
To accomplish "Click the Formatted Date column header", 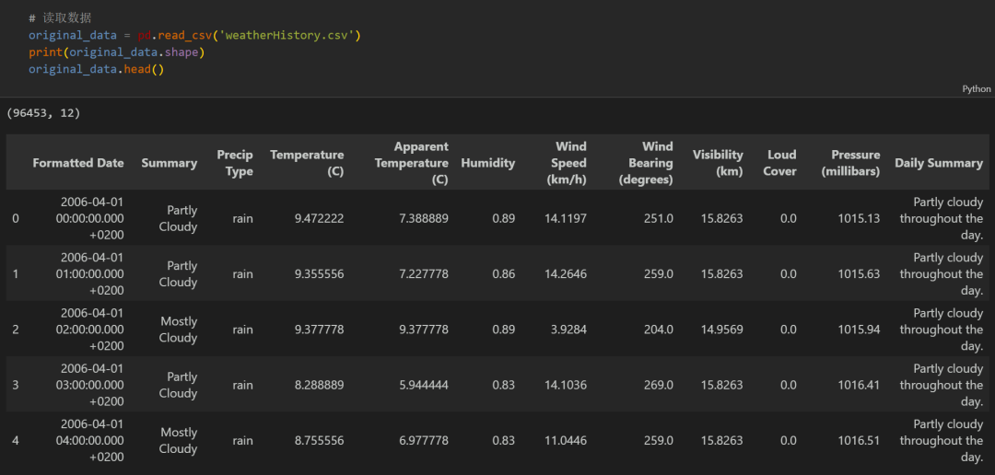I will click(x=78, y=163).
